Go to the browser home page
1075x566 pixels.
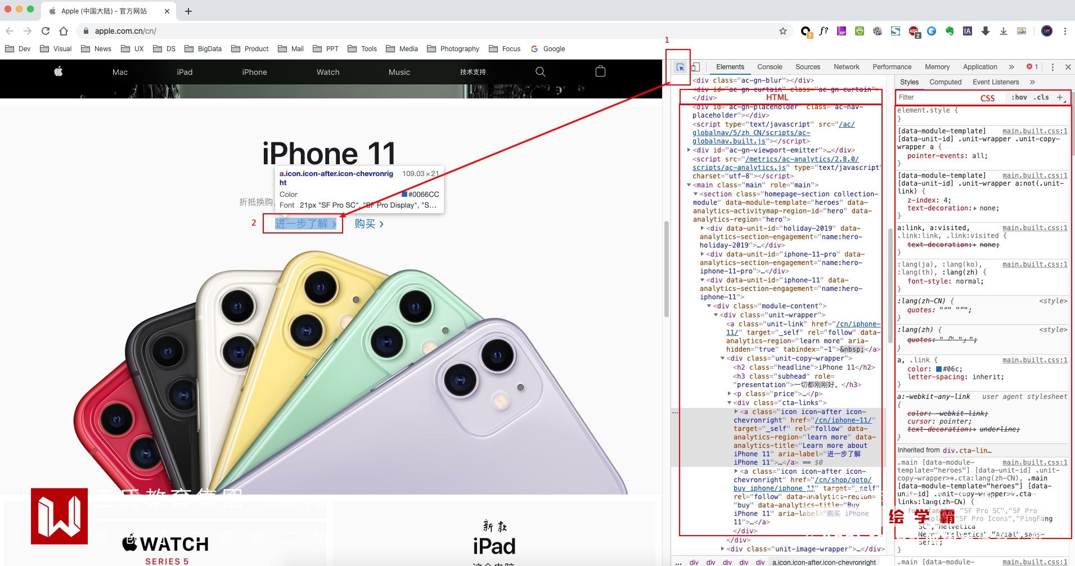(x=64, y=31)
